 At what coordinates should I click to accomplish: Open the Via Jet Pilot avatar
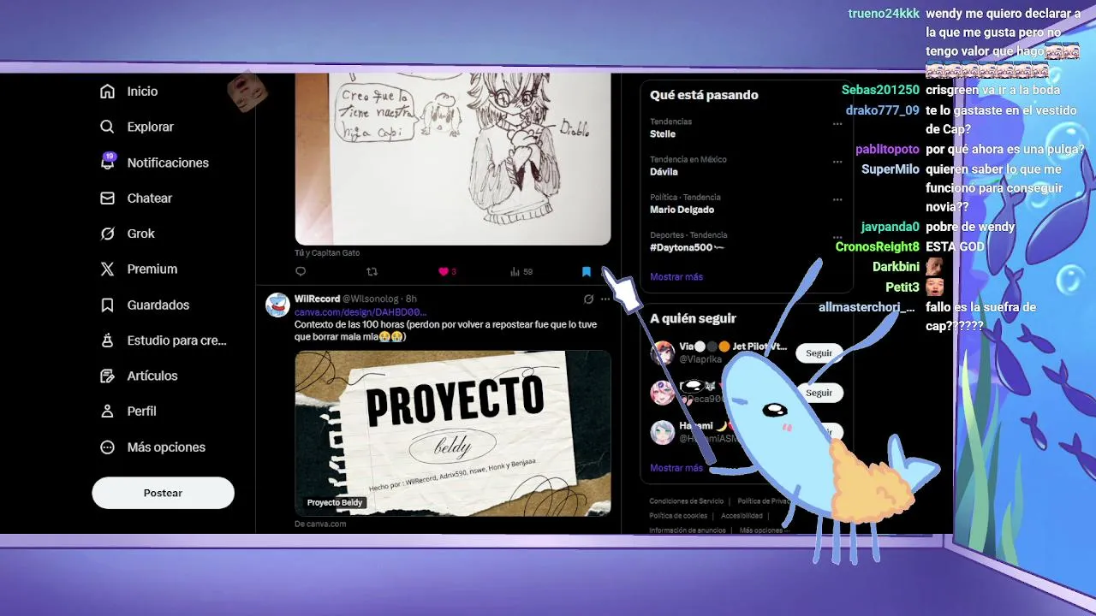663,352
